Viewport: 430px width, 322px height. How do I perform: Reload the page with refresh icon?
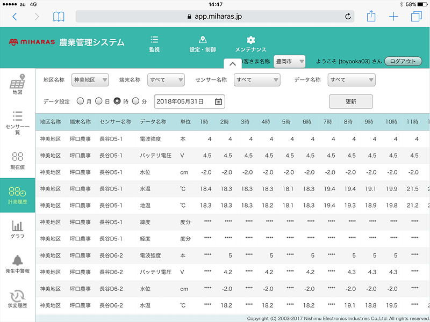tap(348, 17)
